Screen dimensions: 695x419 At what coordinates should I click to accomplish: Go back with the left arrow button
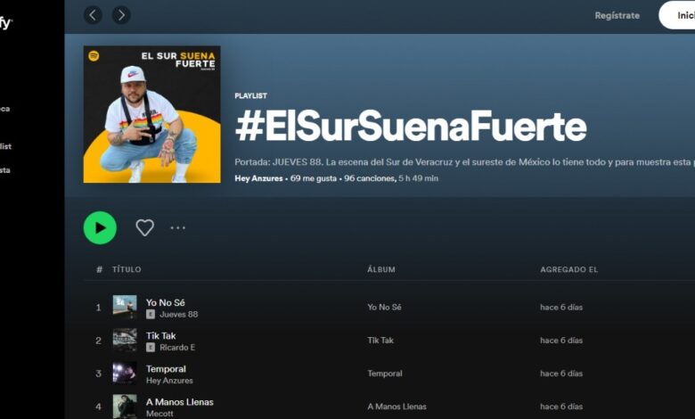click(x=93, y=15)
